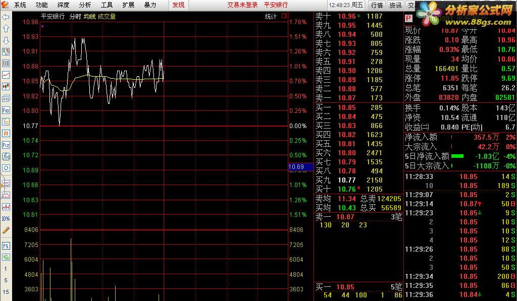Click the 买一 10.85 order book row
The width and height of the screenshot is (517, 301).
click(x=358, y=107)
